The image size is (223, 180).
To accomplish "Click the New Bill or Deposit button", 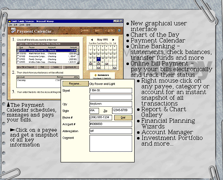I will click(27, 67).
